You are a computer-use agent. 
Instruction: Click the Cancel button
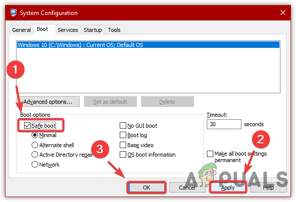pyautogui.click(x=187, y=188)
